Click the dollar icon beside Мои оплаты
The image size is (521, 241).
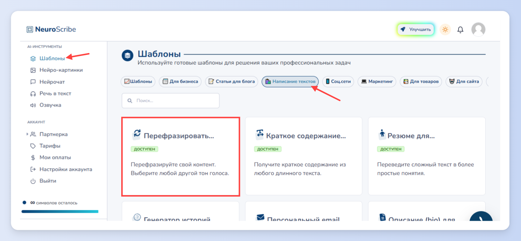click(33, 158)
